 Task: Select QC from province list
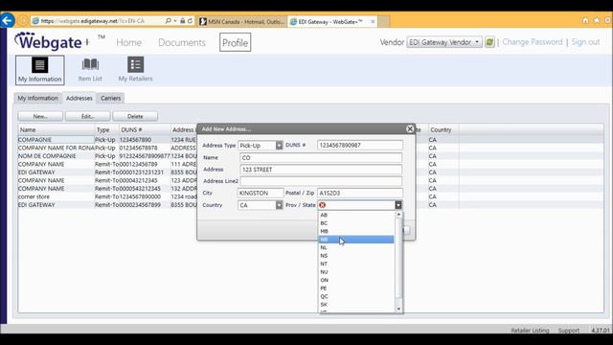(356, 296)
